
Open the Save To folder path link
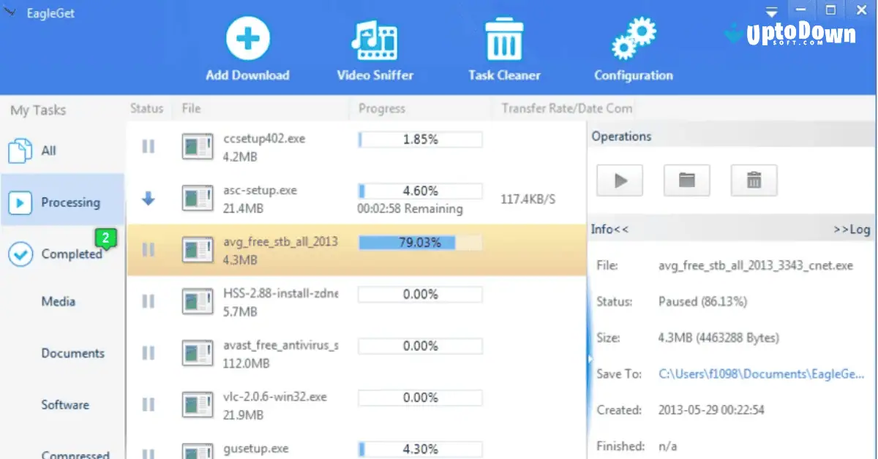762,373
